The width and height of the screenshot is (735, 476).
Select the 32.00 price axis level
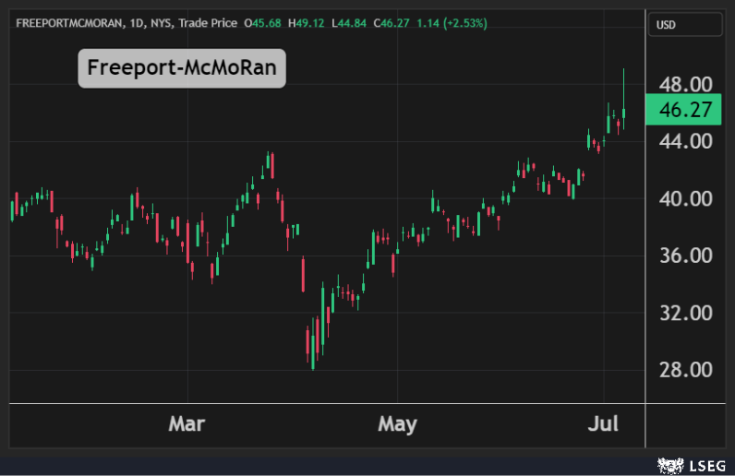click(x=684, y=313)
